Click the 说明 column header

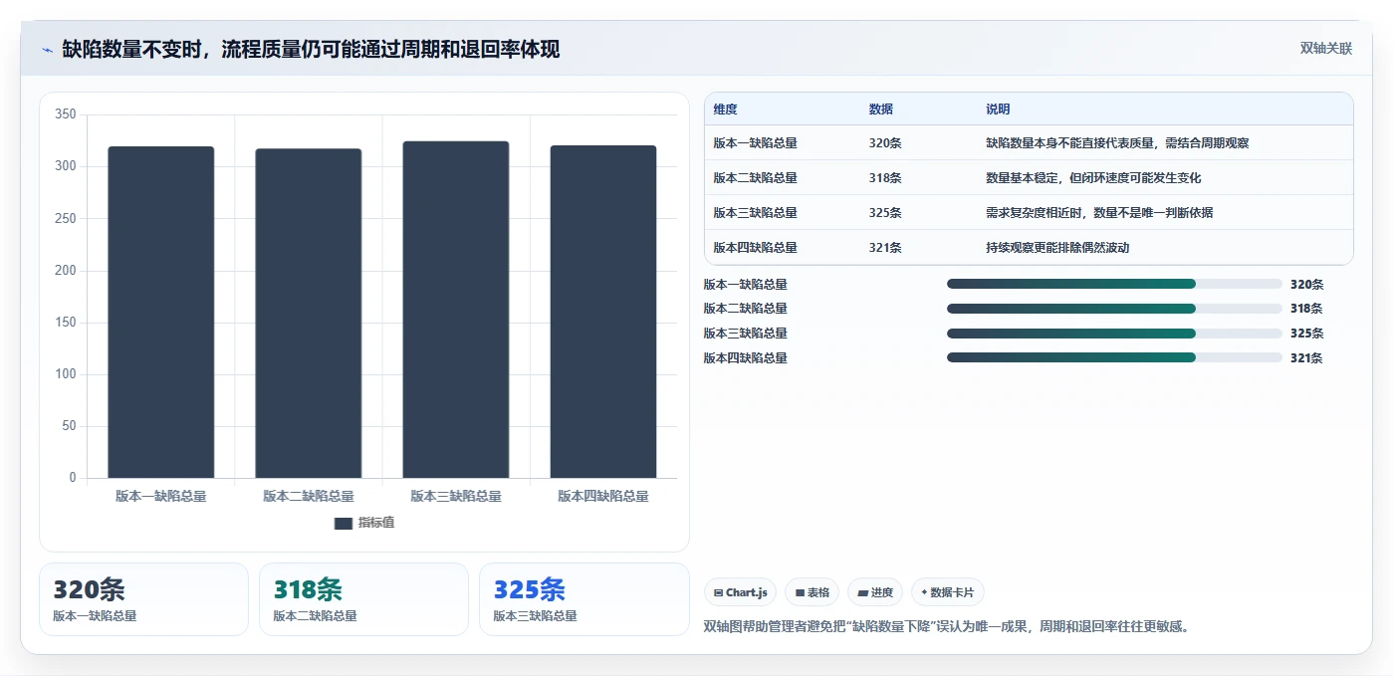[998, 110]
